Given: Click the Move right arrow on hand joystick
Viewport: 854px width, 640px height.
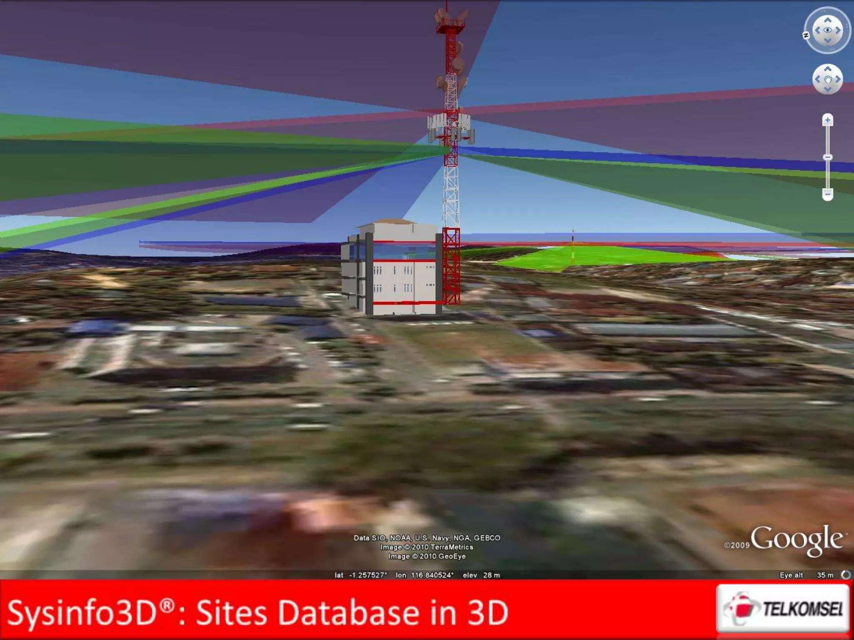Looking at the screenshot, I should [838, 79].
